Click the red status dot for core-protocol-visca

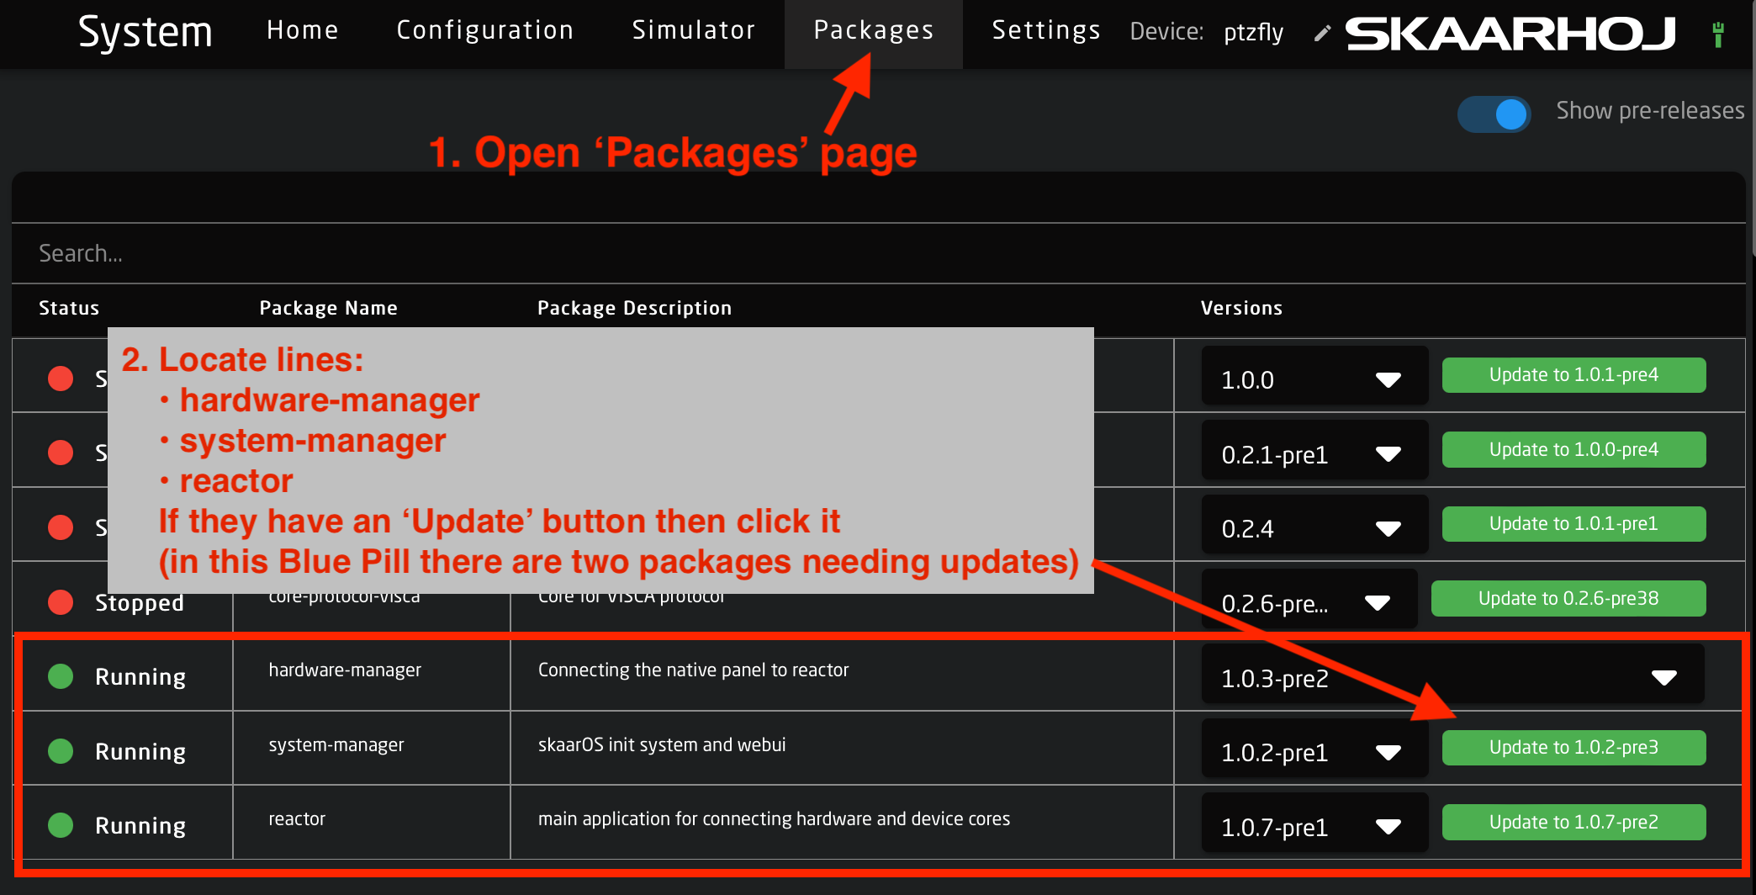click(61, 602)
